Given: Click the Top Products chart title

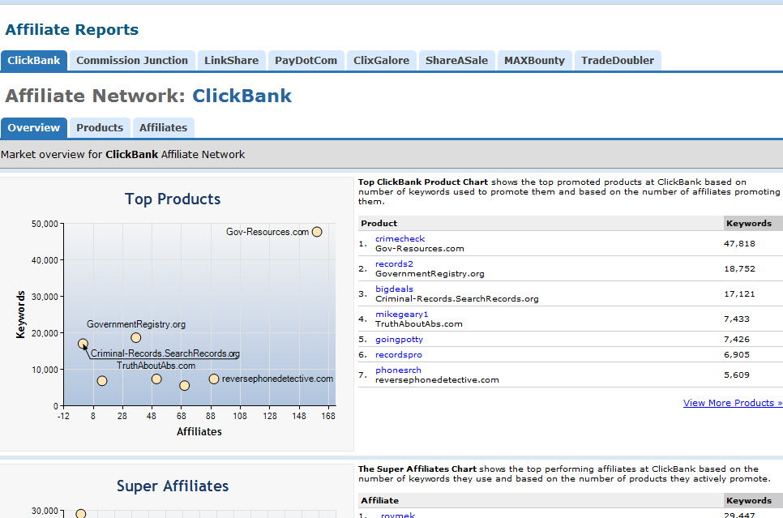Looking at the screenshot, I should (173, 199).
